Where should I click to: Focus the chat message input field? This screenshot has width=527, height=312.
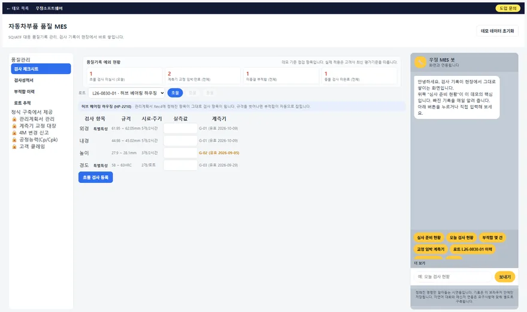tap(453, 277)
